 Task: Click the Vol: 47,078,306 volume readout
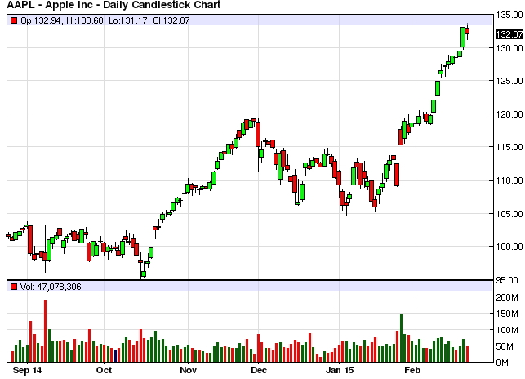coord(51,287)
